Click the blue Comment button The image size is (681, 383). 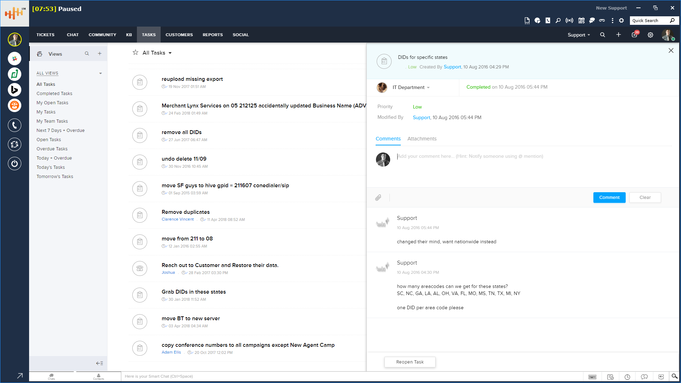(x=609, y=198)
